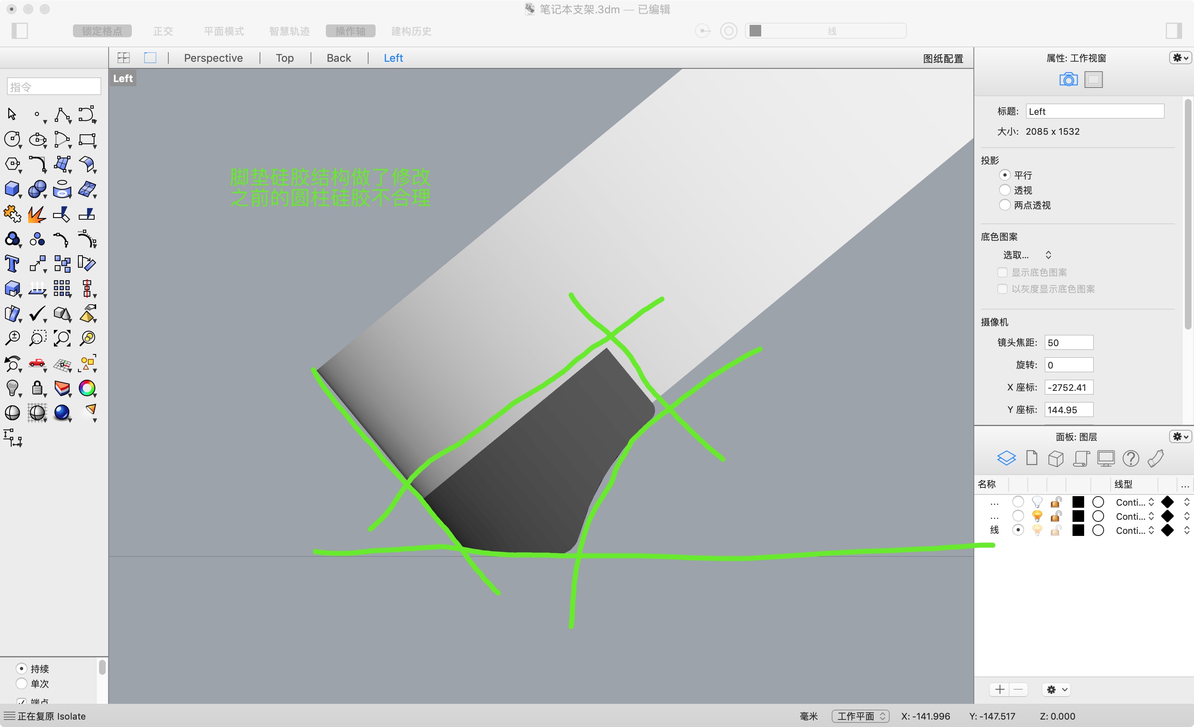Take a viewport snapshot with camera icon
The image size is (1194, 727).
tap(1068, 79)
